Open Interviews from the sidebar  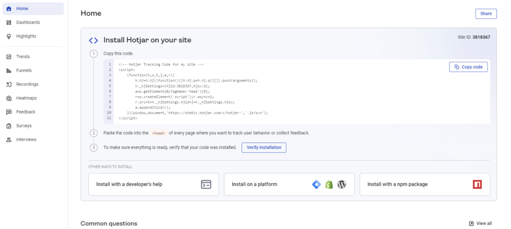coord(33,139)
